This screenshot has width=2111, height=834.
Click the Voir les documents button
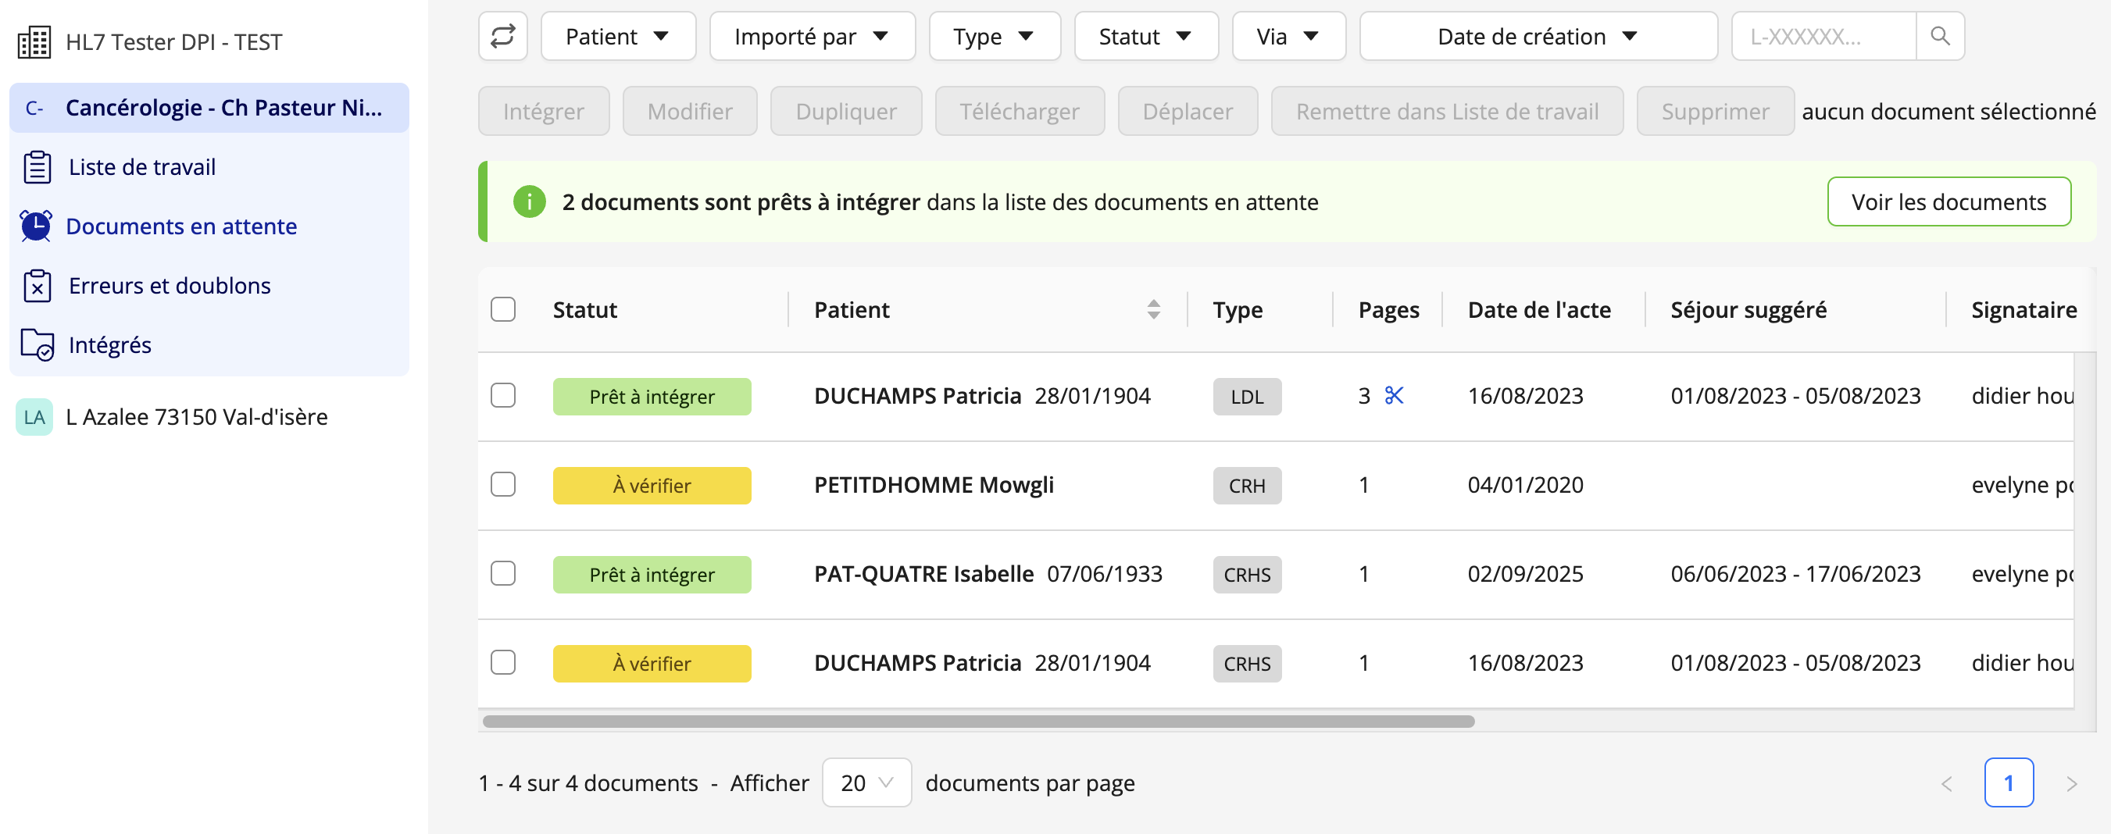point(1948,201)
